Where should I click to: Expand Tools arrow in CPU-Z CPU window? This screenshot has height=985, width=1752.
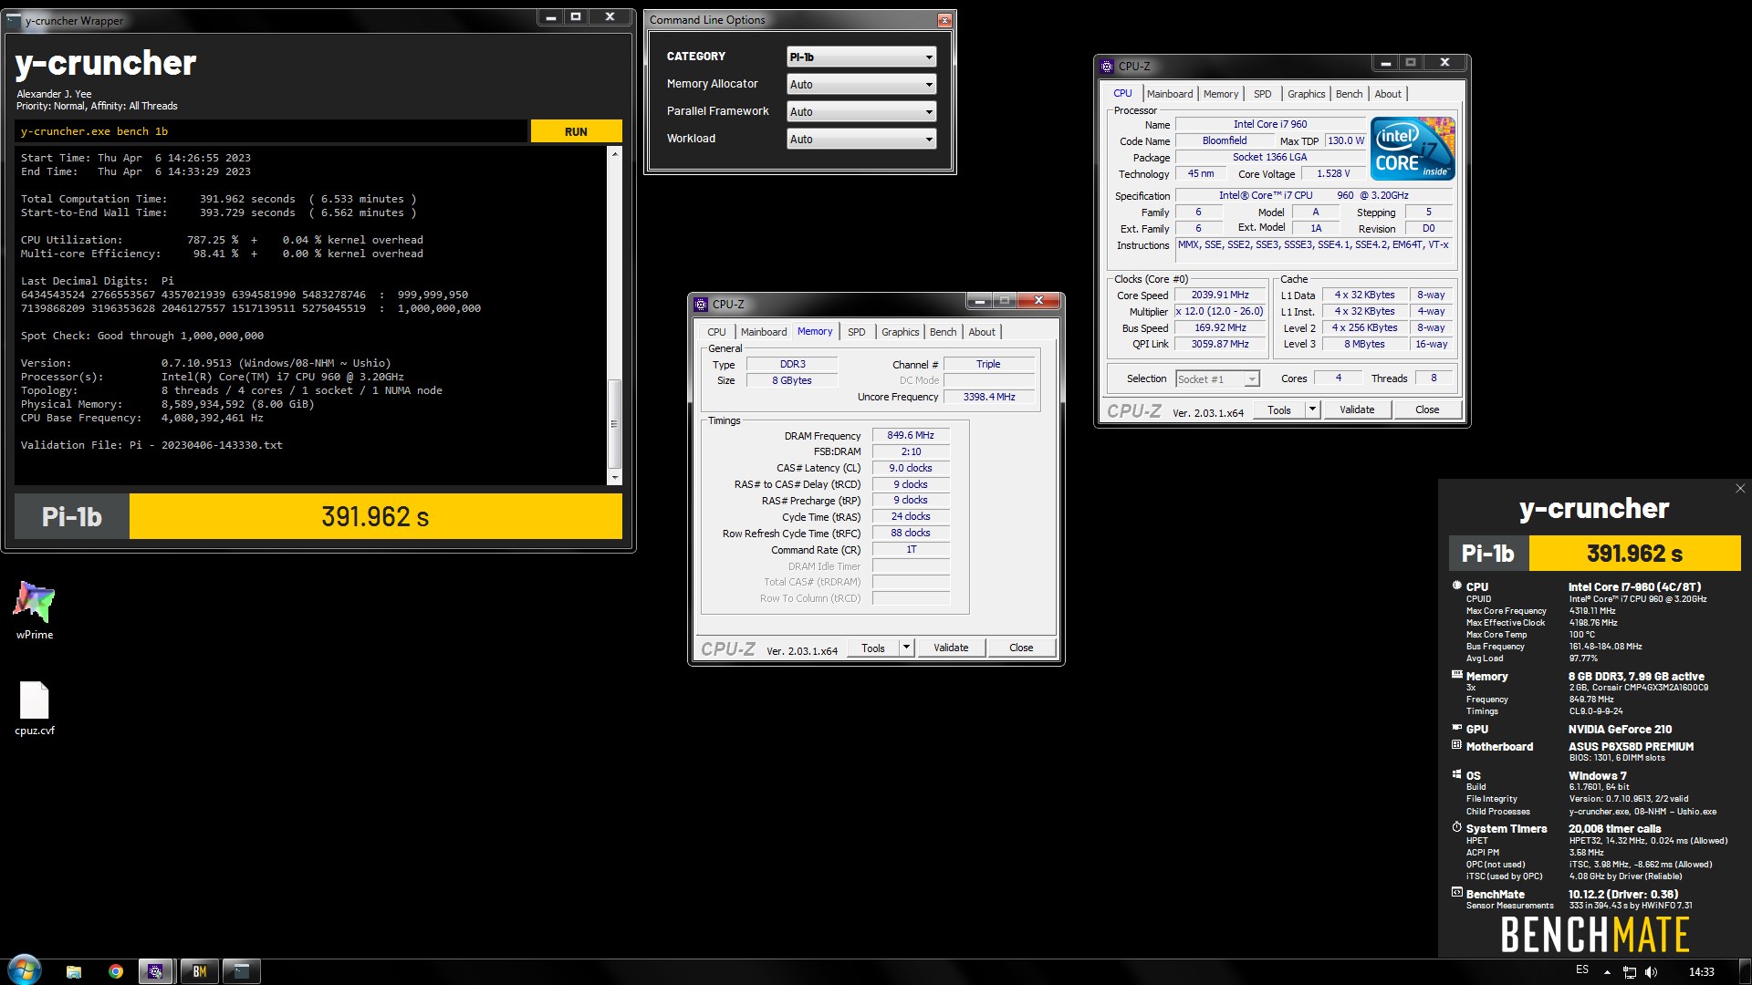point(1312,410)
